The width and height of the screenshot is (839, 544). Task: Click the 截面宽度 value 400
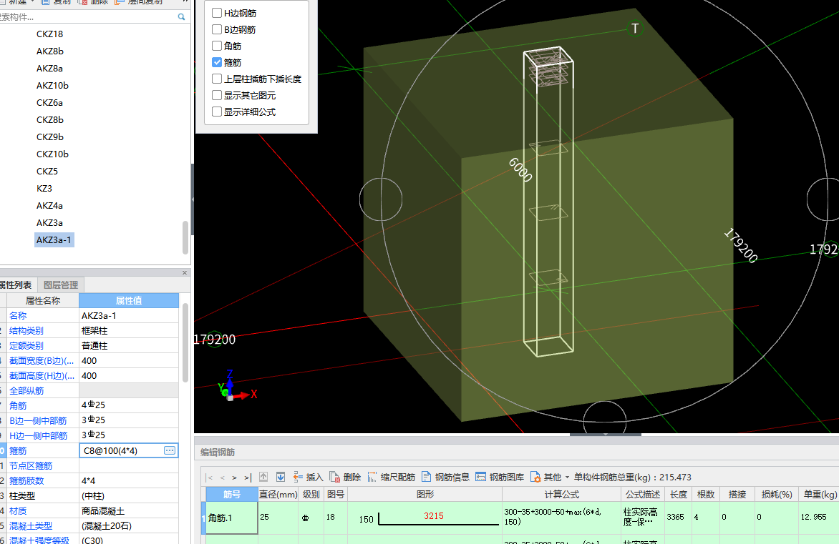[129, 361]
